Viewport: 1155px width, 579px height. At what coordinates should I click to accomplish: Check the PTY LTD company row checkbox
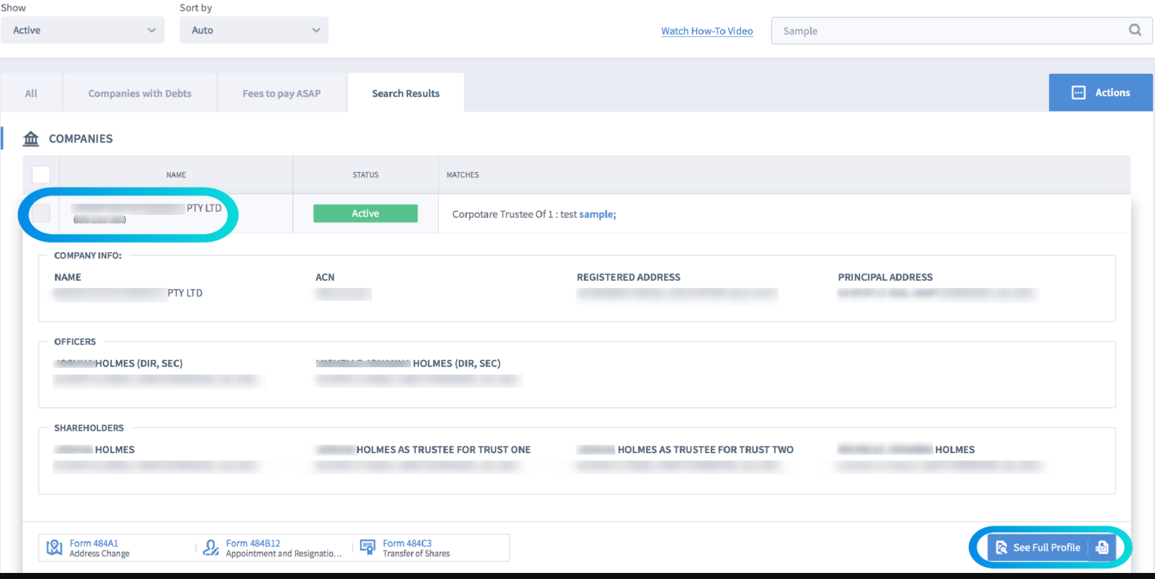41,214
